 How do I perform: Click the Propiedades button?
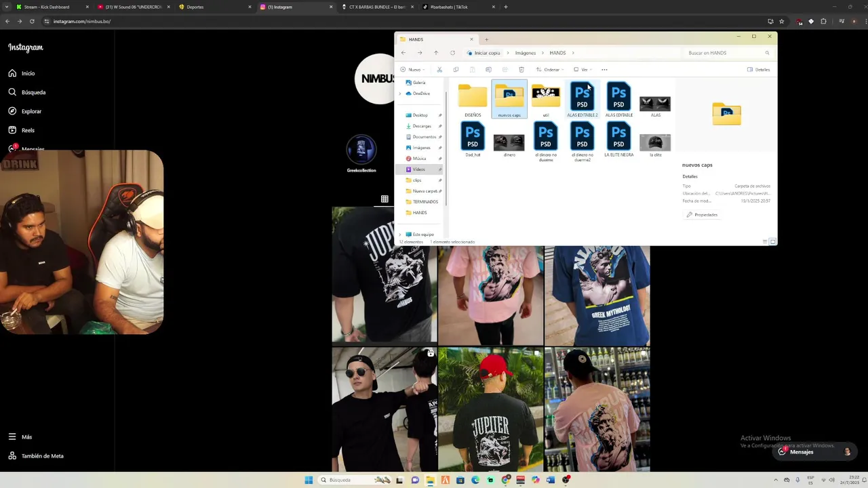coord(702,215)
